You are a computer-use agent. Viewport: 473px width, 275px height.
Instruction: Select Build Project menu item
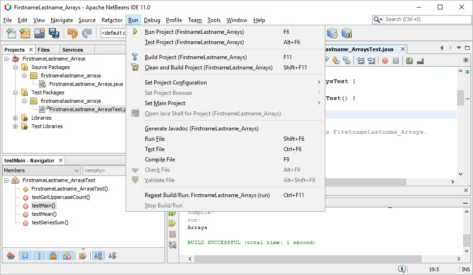[x=225, y=57]
